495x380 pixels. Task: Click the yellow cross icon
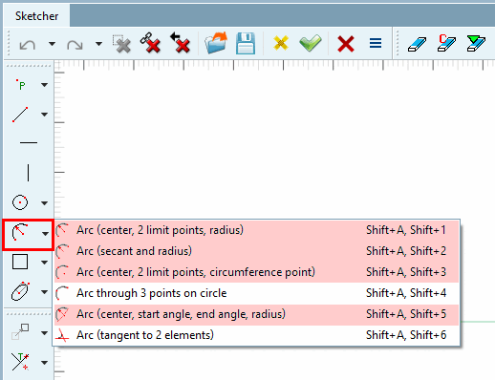point(281,43)
